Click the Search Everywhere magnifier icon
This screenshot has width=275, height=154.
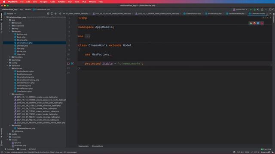click(x=273, y=9)
